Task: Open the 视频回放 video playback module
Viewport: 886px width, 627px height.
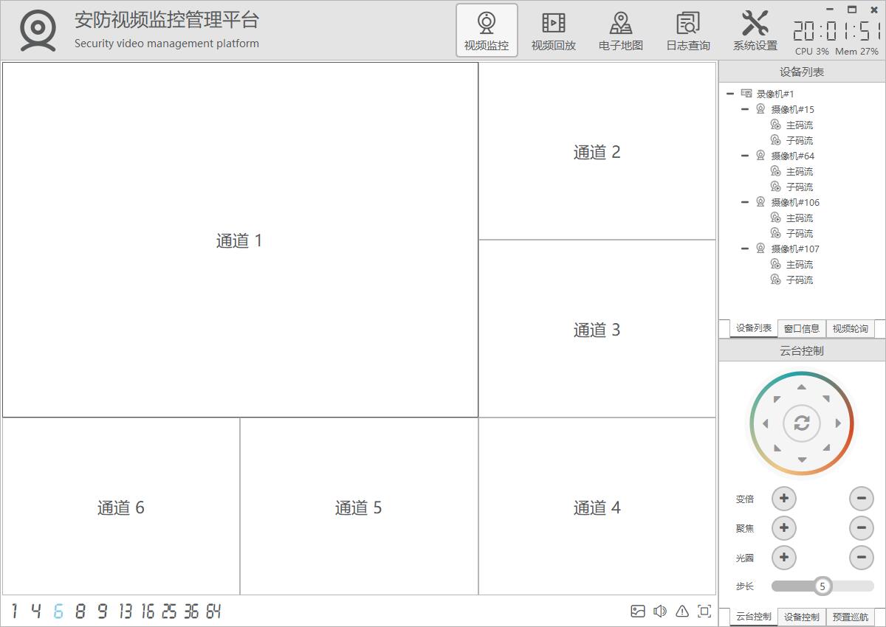Action: click(x=553, y=31)
